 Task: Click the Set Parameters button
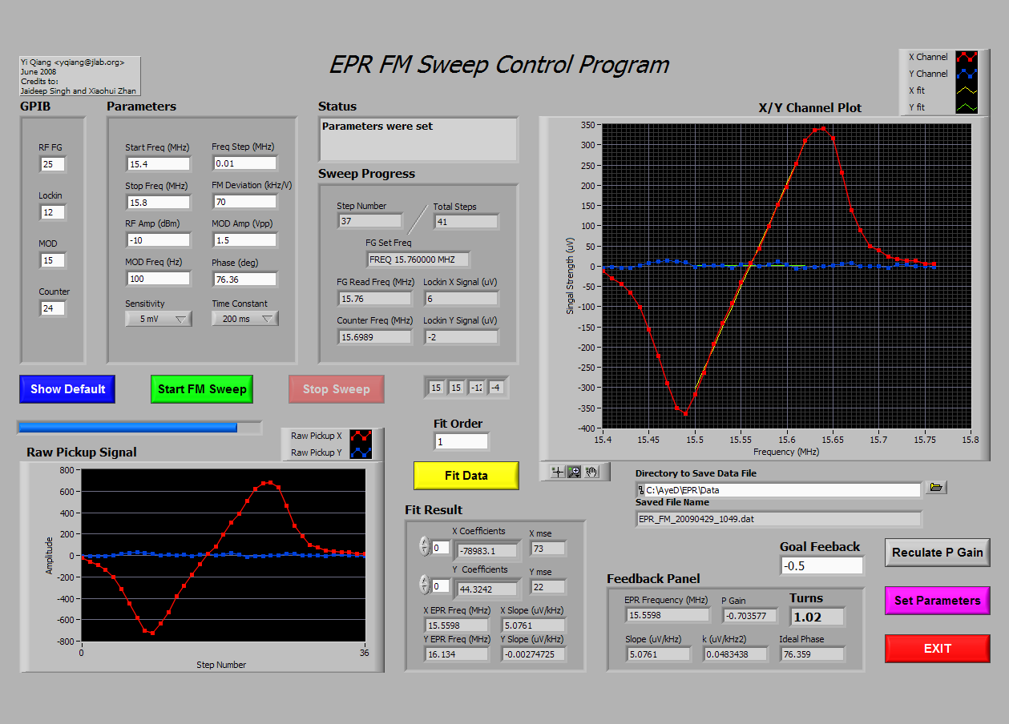coord(937,601)
